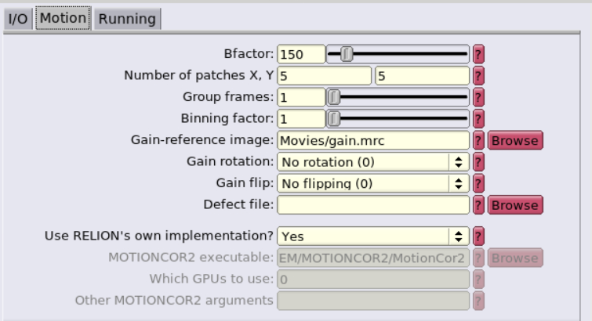Open the Gain flip dropdown

[x=373, y=183]
